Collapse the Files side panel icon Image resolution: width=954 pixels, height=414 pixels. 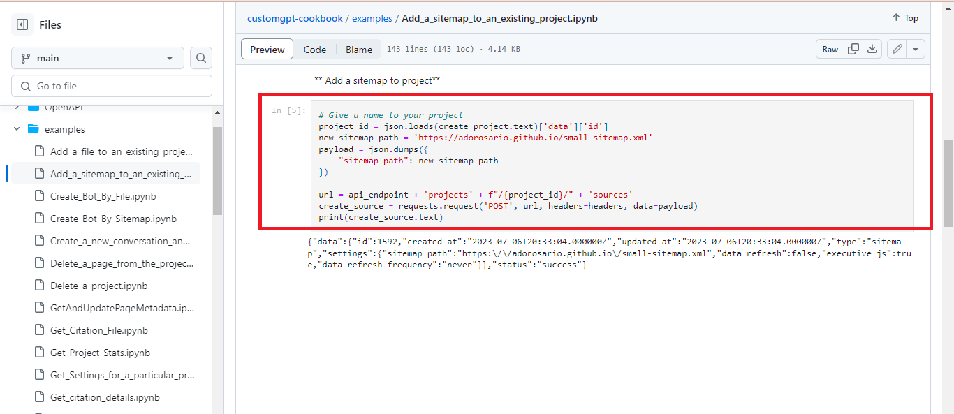22,24
